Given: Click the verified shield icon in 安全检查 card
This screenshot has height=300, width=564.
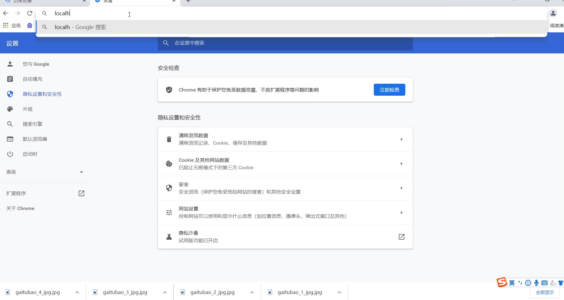Looking at the screenshot, I should pyautogui.click(x=169, y=90).
